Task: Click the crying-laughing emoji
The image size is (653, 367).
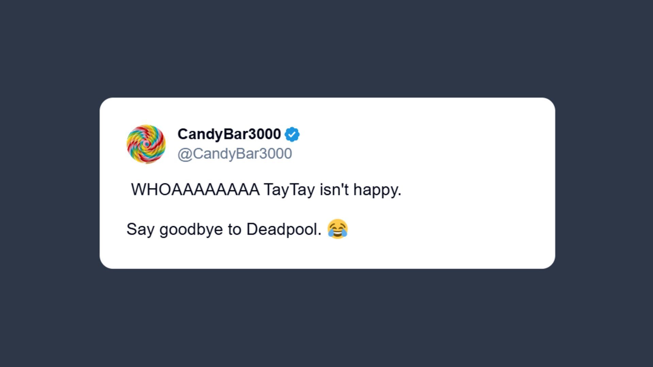Action: tap(338, 229)
